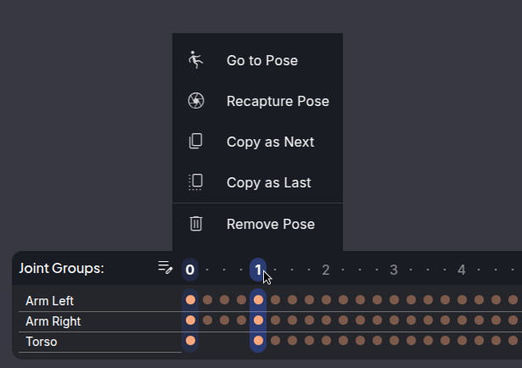This screenshot has width=522, height=368.
Task: Select the Arm Left joint group row
Action: [100, 301]
